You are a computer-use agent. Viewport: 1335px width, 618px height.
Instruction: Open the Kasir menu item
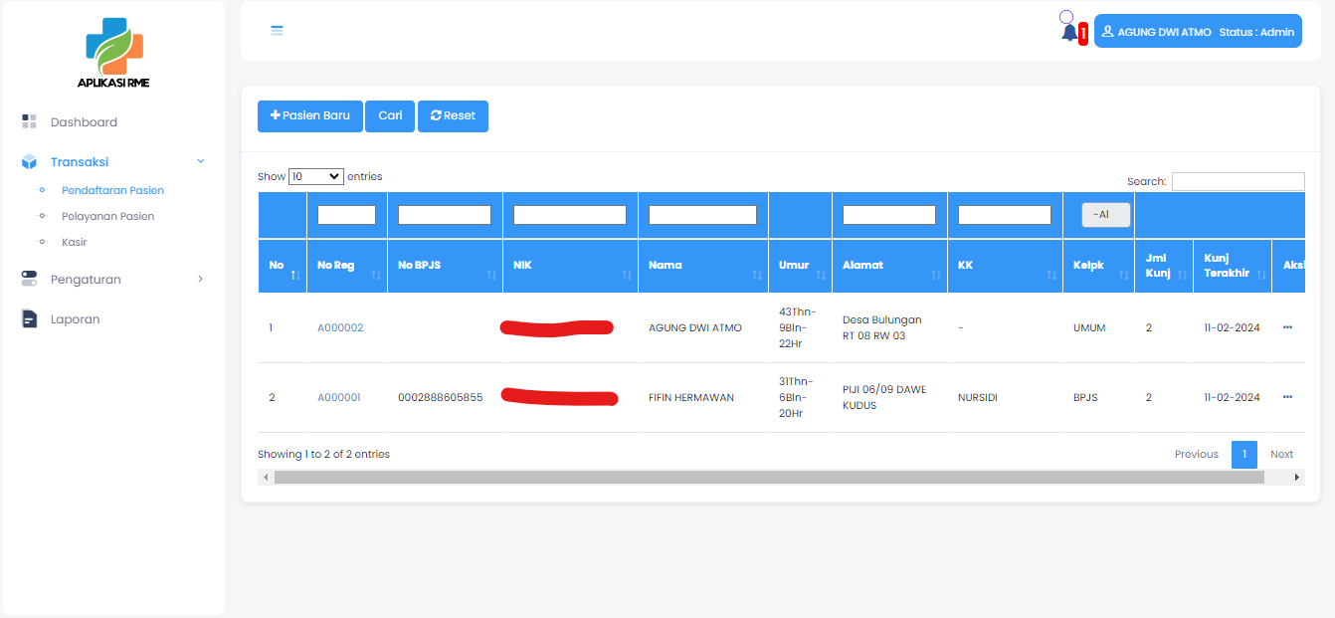tap(75, 242)
